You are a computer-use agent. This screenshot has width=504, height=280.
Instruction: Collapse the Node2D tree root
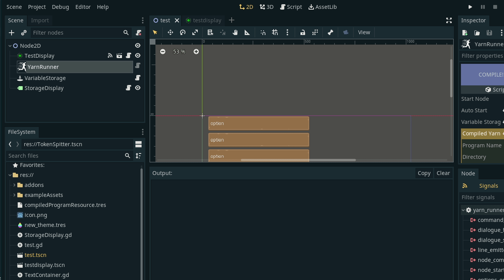pyautogui.click(x=10, y=46)
